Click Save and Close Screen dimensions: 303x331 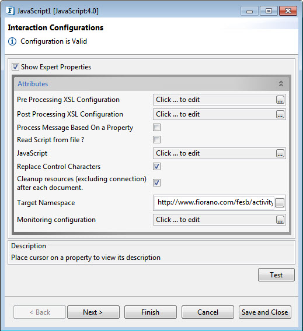pos(265,312)
